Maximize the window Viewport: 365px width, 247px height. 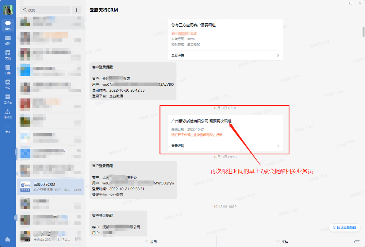tap(350, 3)
